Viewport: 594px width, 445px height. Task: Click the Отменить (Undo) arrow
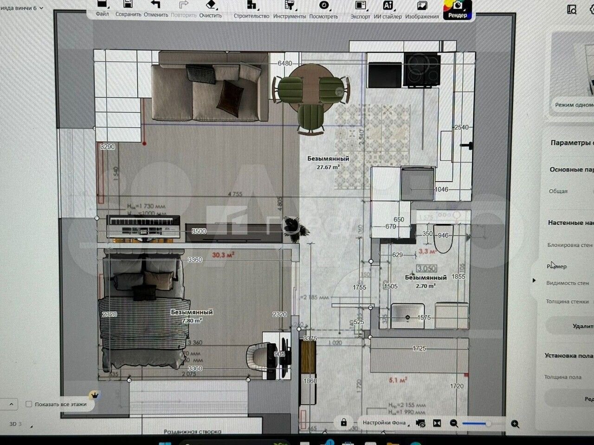pyautogui.click(x=155, y=5)
